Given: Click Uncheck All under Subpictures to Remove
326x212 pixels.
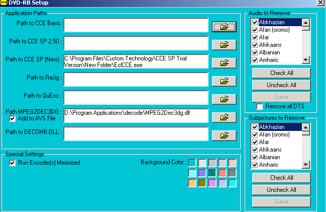Looking at the screenshot, I should coord(281,190).
